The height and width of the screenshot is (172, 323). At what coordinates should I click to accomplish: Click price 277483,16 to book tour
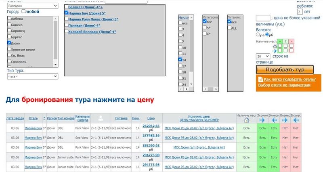click(x=151, y=136)
